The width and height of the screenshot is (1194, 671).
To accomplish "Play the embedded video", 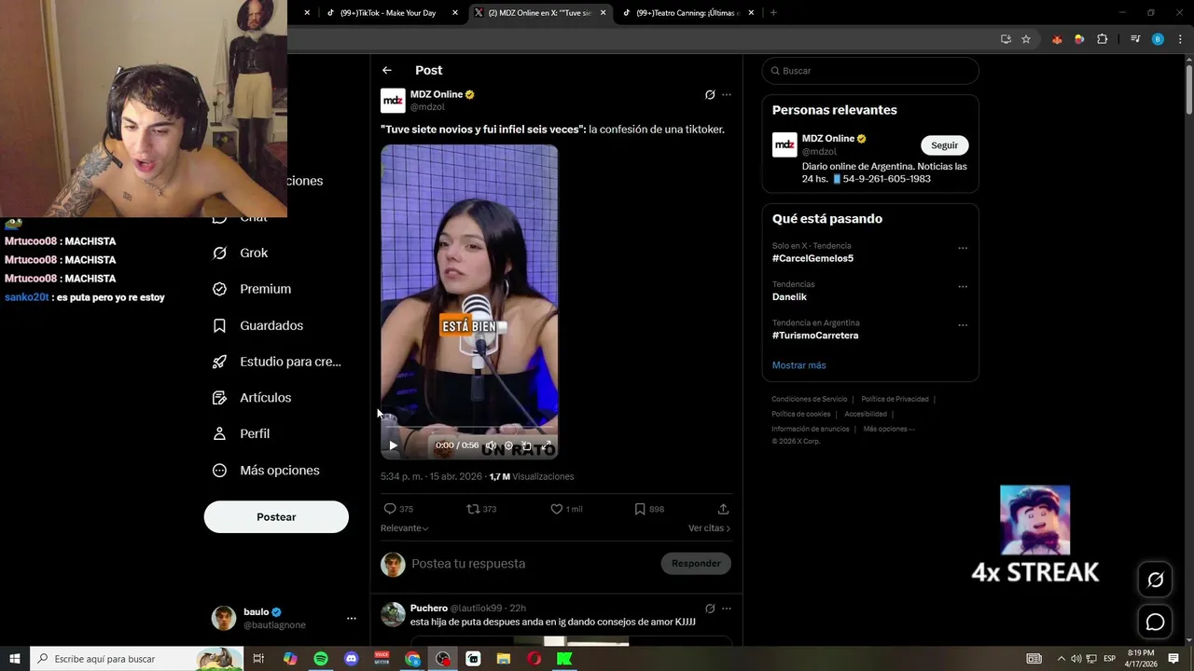I will 393,445.
